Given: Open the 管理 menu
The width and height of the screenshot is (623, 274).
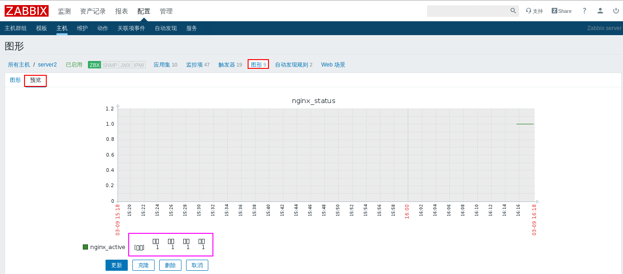Looking at the screenshot, I should pos(166,11).
